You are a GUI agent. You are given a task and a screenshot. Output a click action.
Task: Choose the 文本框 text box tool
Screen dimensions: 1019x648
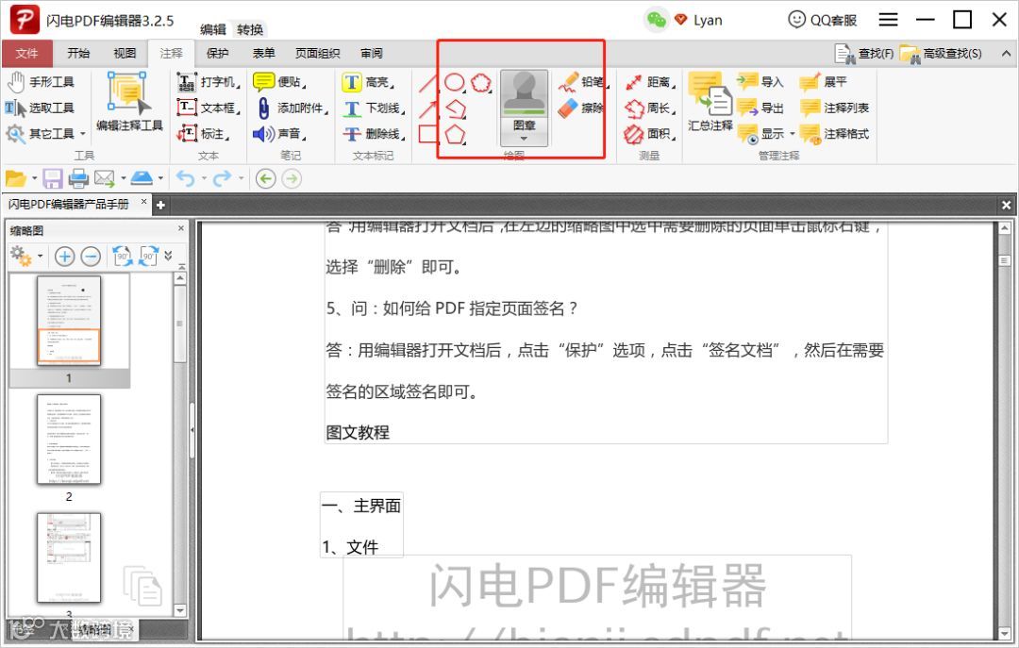(x=208, y=108)
